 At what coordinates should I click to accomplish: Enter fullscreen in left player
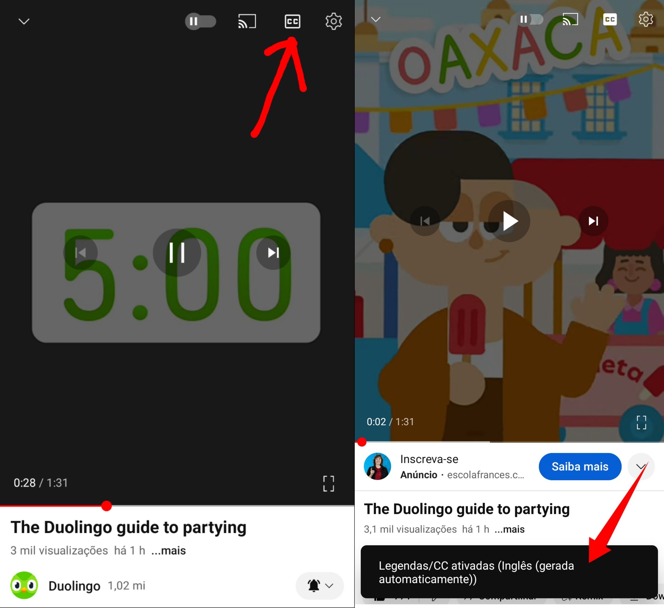[x=328, y=484]
